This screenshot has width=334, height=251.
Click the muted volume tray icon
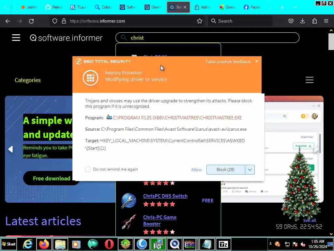tap(303, 244)
